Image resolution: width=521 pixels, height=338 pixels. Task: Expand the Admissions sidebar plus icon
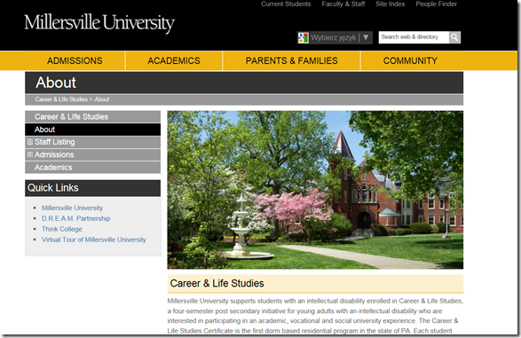point(30,154)
